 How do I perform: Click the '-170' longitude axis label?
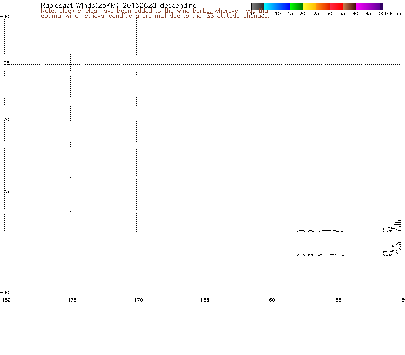(137, 300)
